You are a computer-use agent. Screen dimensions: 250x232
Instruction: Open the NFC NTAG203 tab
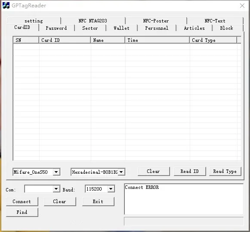point(93,21)
